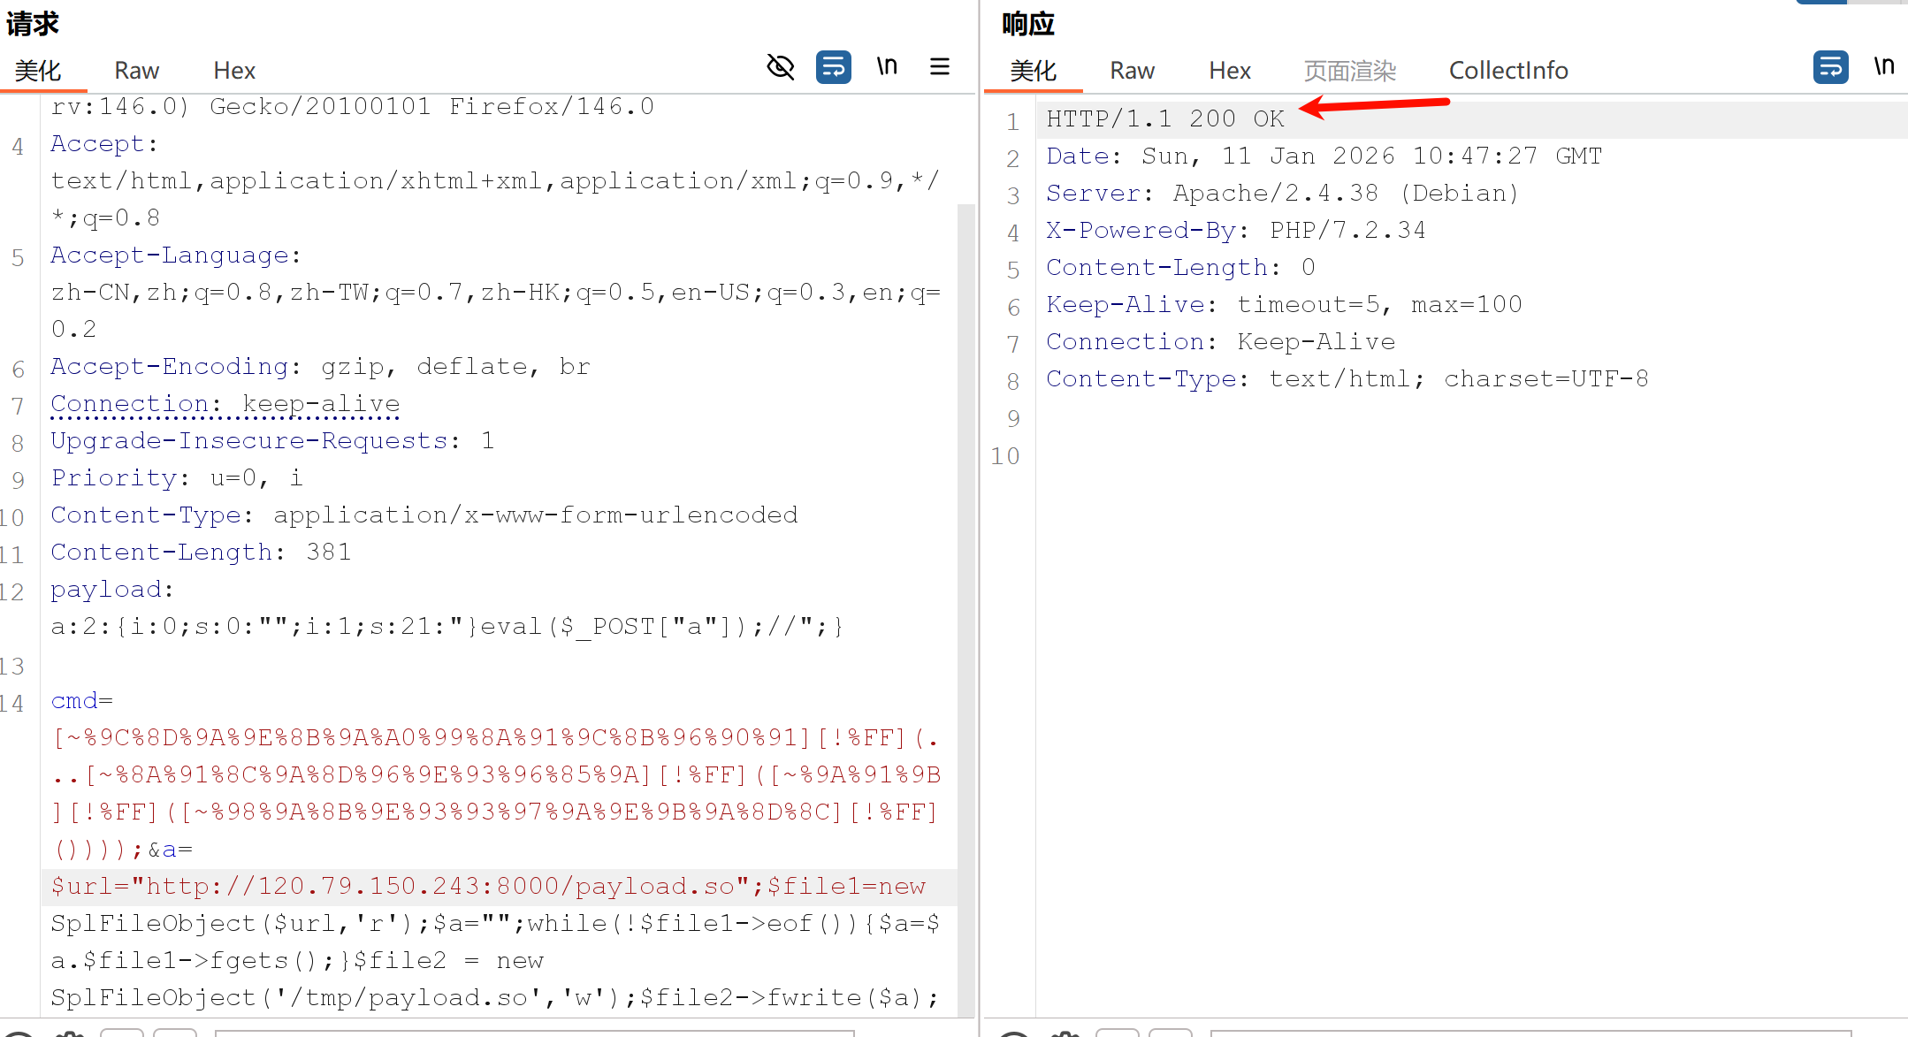
Task: Click the \n icon in response pane
Action: coord(1884,67)
